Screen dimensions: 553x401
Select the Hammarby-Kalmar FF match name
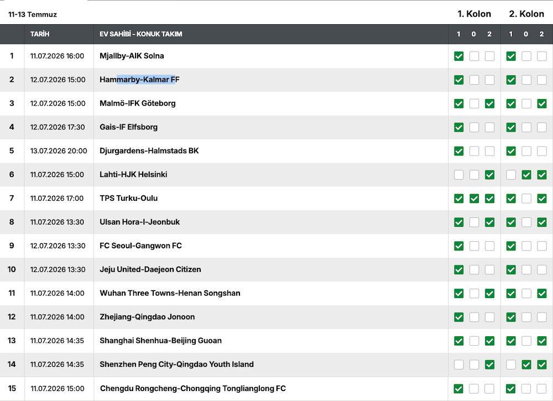pyautogui.click(x=139, y=80)
